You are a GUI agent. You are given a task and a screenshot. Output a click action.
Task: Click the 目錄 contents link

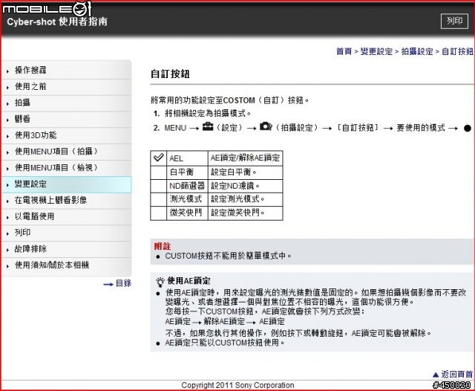click(x=123, y=284)
